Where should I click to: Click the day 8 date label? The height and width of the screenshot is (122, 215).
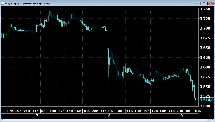[x=109, y=116]
